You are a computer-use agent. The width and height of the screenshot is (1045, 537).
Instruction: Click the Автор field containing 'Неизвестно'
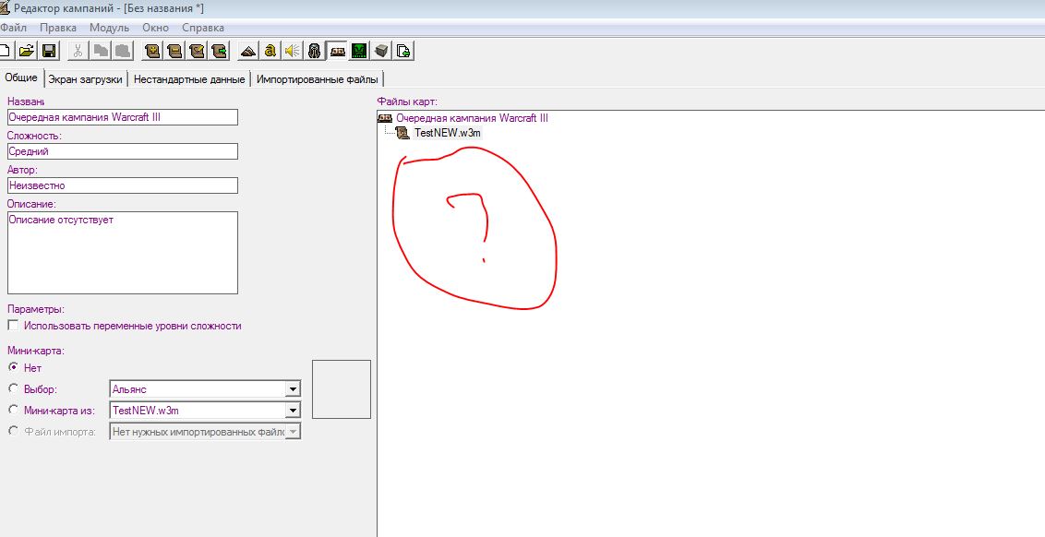[x=123, y=185]
